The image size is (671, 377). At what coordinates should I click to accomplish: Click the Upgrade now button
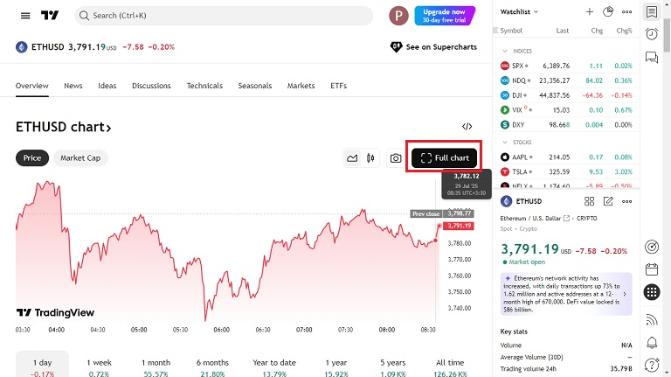point(445,16)
